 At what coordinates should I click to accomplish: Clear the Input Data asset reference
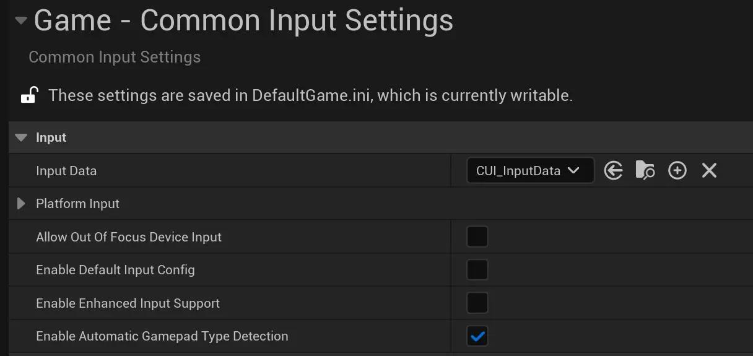coord(709,170)
